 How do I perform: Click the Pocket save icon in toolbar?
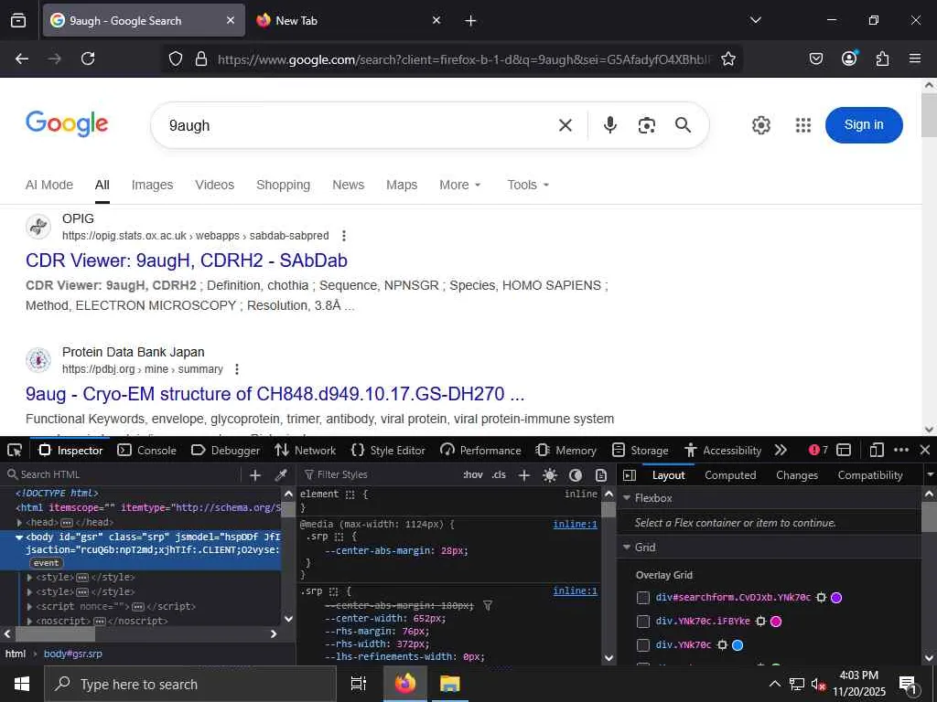(x=815, y=58)
